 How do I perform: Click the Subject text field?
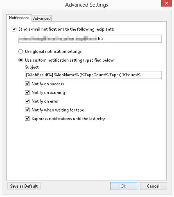[x=93, y=75]
